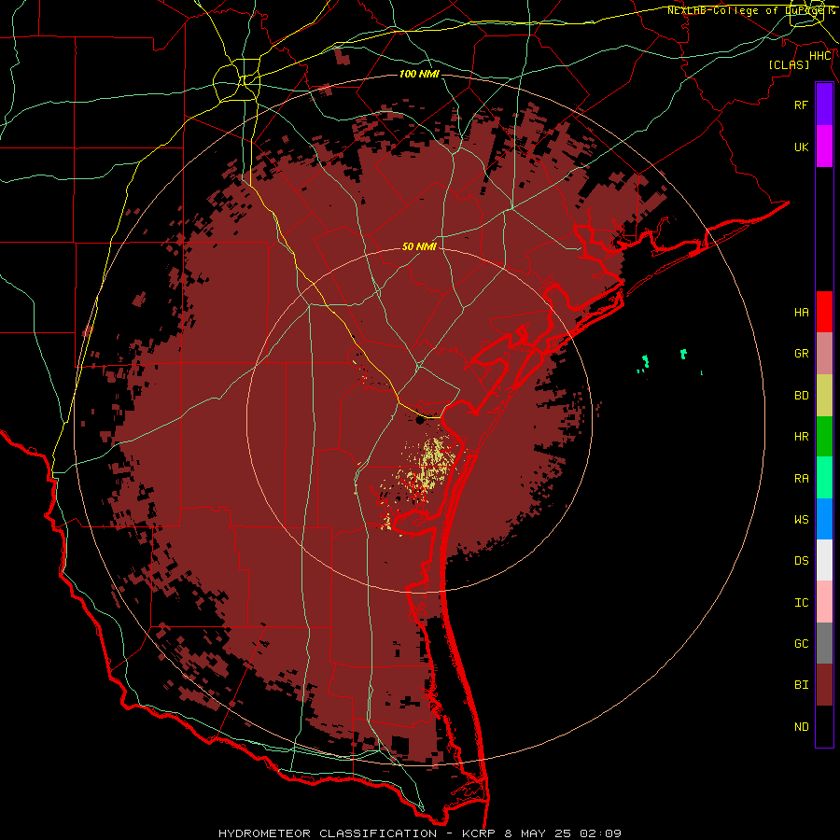Click the GC legend label
The width and height of the screenshot is (840, 840).
801,644
